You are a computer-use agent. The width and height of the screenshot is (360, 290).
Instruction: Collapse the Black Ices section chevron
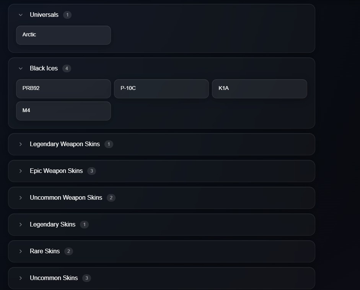(21, 68)
